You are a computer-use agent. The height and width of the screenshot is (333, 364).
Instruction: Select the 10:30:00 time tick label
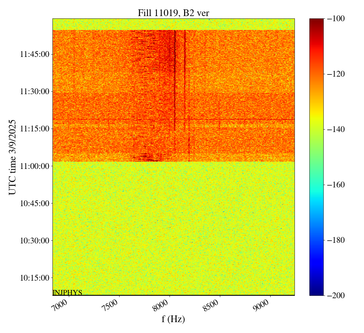[x=35, y=241]
